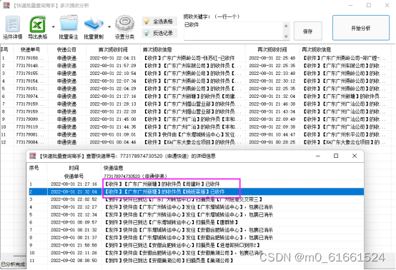The height and width of the screenshot is (270, 396).
Task: Click the keyword box scroll-up arrow
Action: click(x=286, y=26)
